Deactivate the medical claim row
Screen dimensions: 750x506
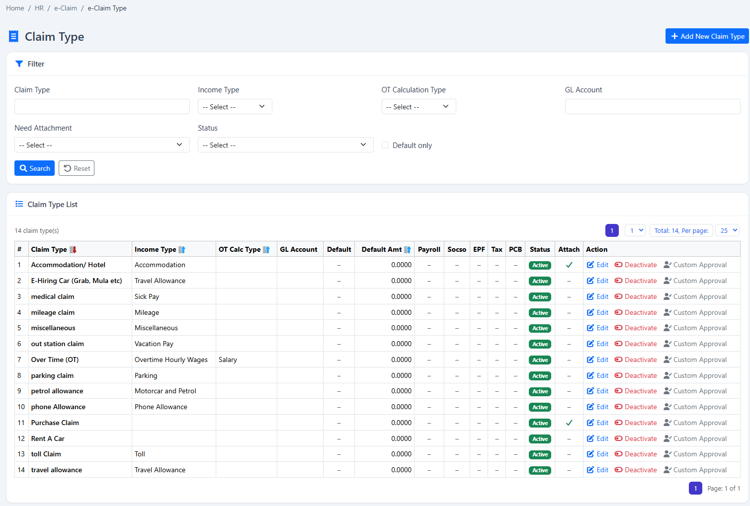[x=636, y=297]
